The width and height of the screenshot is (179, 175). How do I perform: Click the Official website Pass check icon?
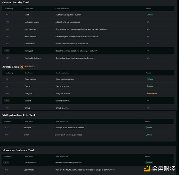[147, 162]
